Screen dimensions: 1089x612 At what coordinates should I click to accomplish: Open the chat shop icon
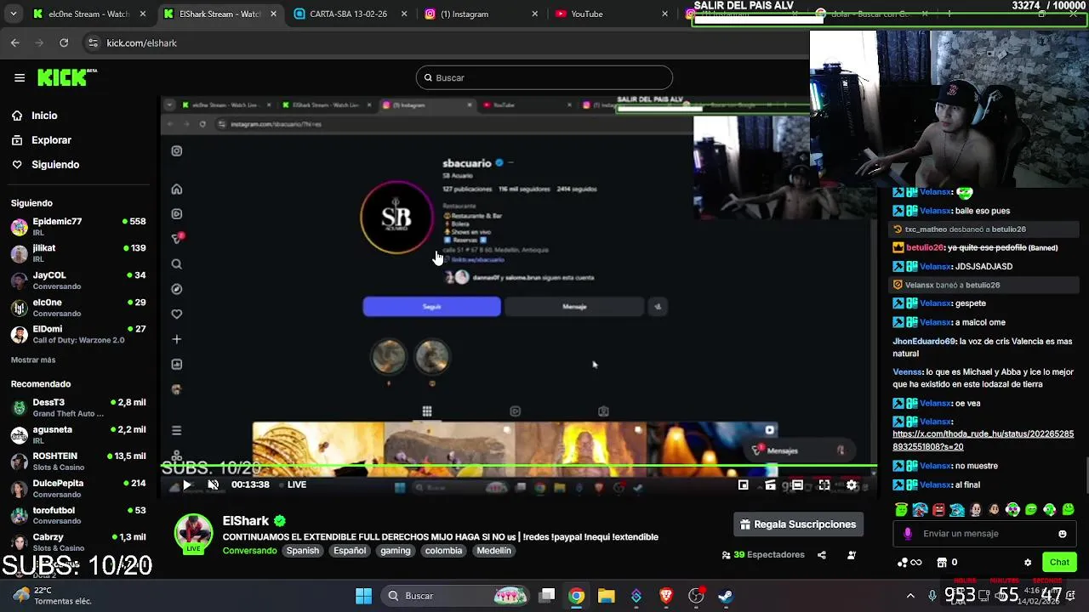pos(942,563)
